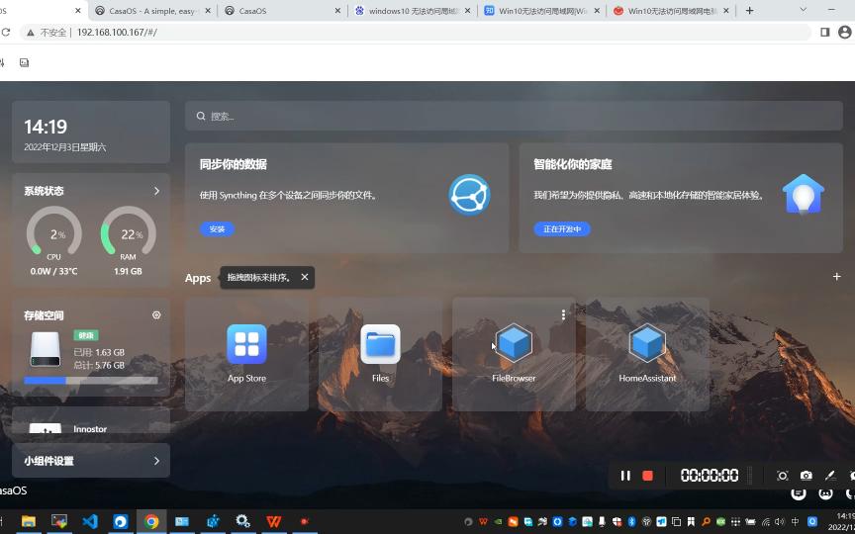The width and height of the screenshot is (855, 534).
Task: Click the 正在开发中 button
Action: pos(562,229)
